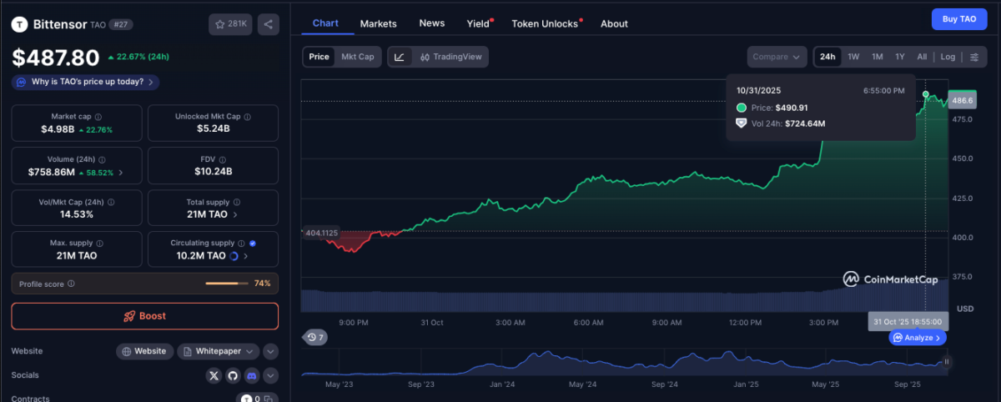Open the GitHub social link
1001x402 pixels.
click(233, 376)
